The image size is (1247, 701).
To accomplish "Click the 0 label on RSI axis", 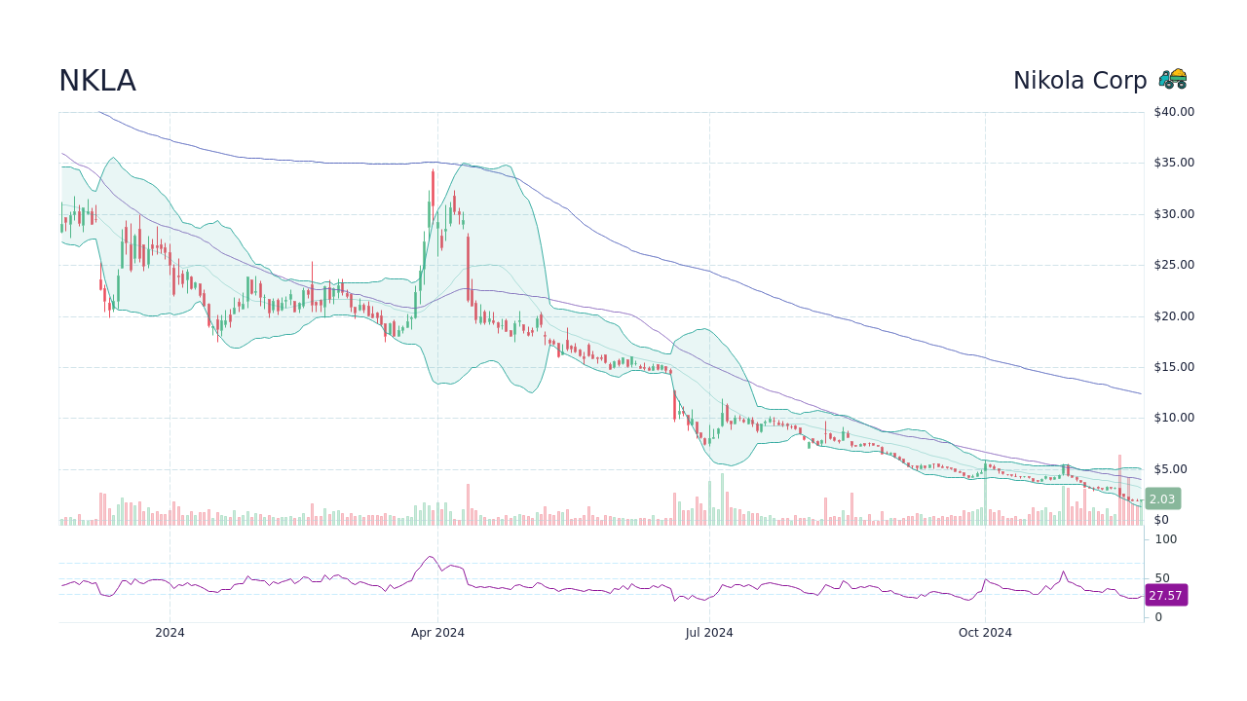I will point(1158,617).
